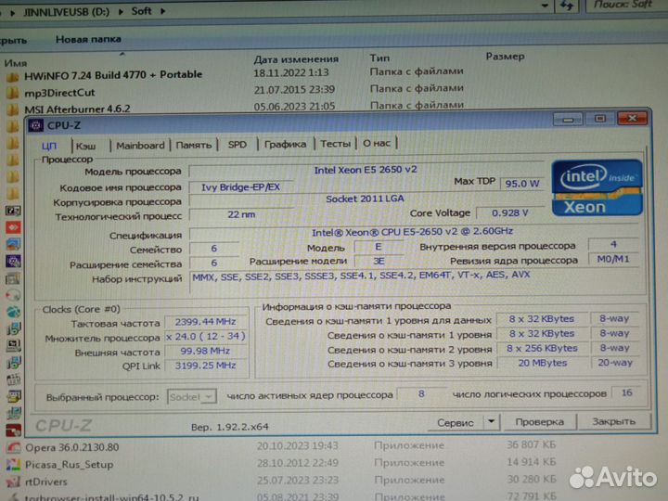Click the Soft breadcrumb in the address bar
This screenshot has height=501, width=668.
tap(141, 11)
